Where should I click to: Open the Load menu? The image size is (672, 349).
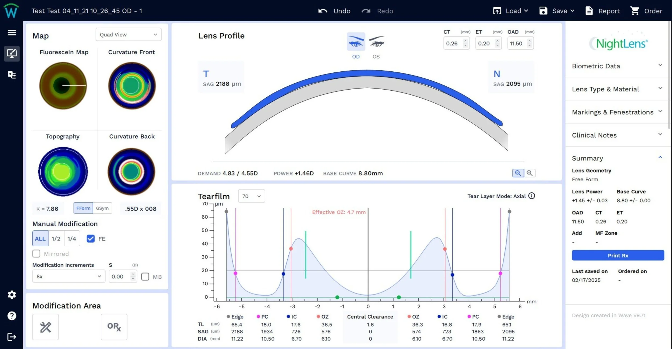tap(510, 11)
